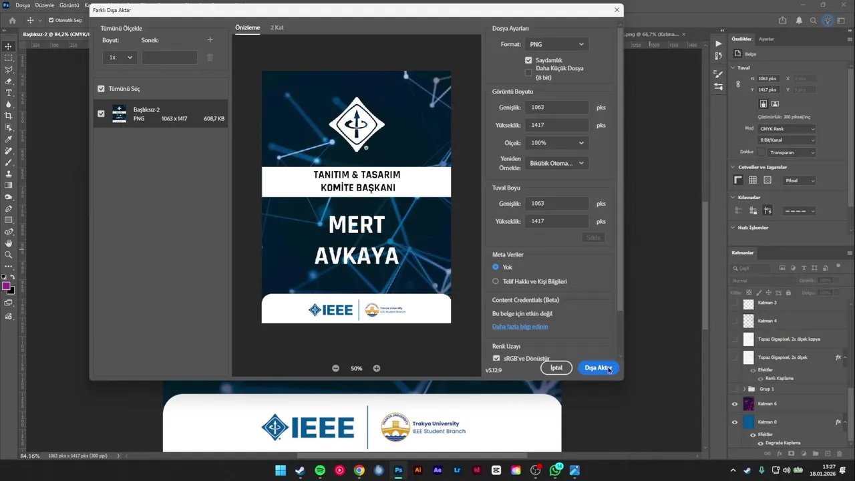The image size is (855, 481).
Task: Select the Horizontal Type tool
Action: [x=9, y=93]
